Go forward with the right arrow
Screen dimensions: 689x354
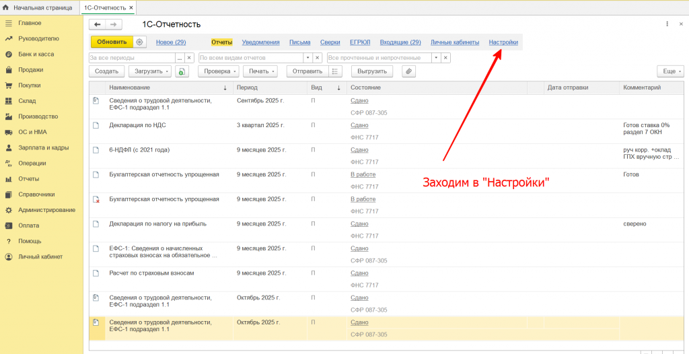tap(113, 25)
